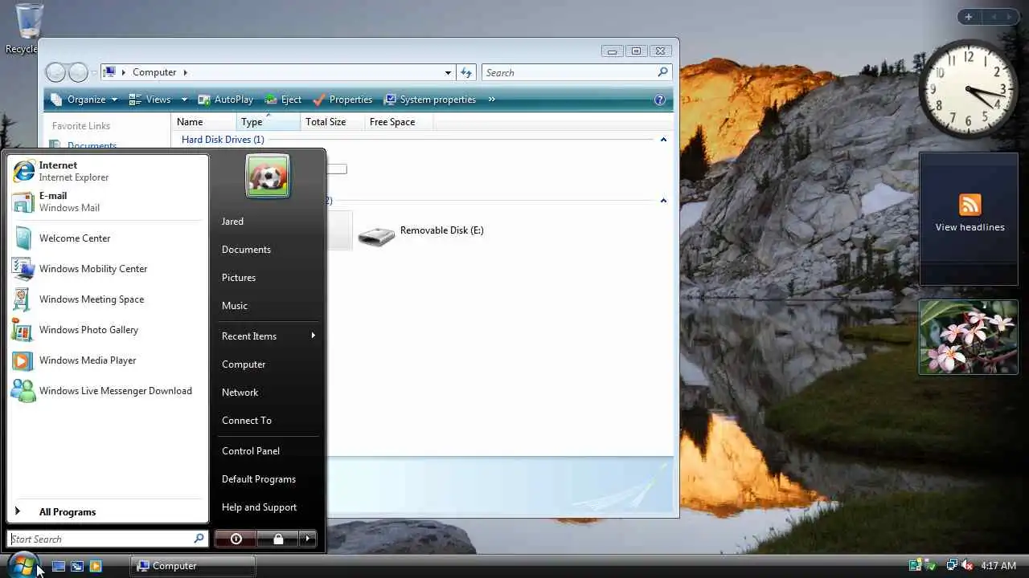Click Computer taskbar button
Viewport: 1029px width, 578px height.
(193, 566)
